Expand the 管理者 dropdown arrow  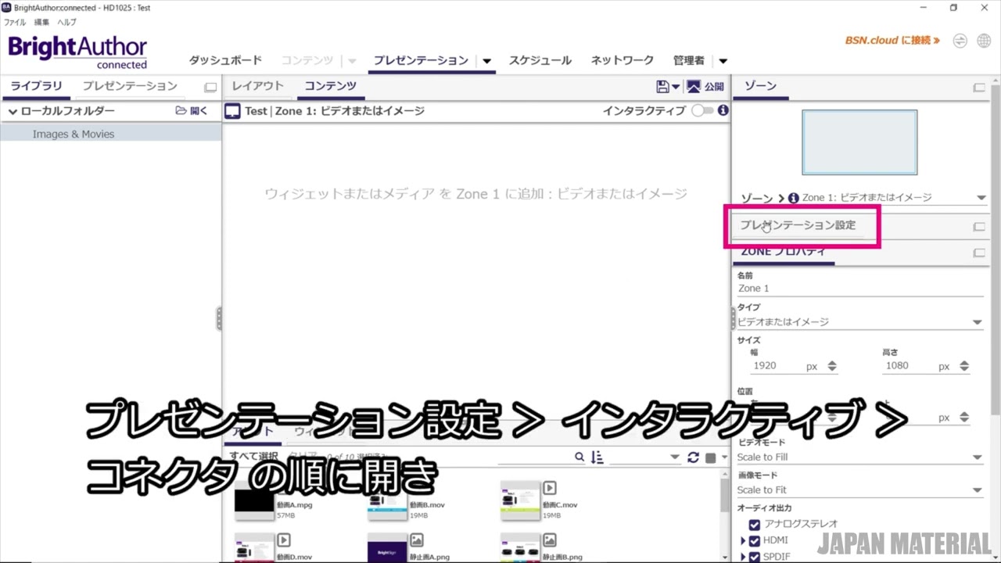click(723, 61)
